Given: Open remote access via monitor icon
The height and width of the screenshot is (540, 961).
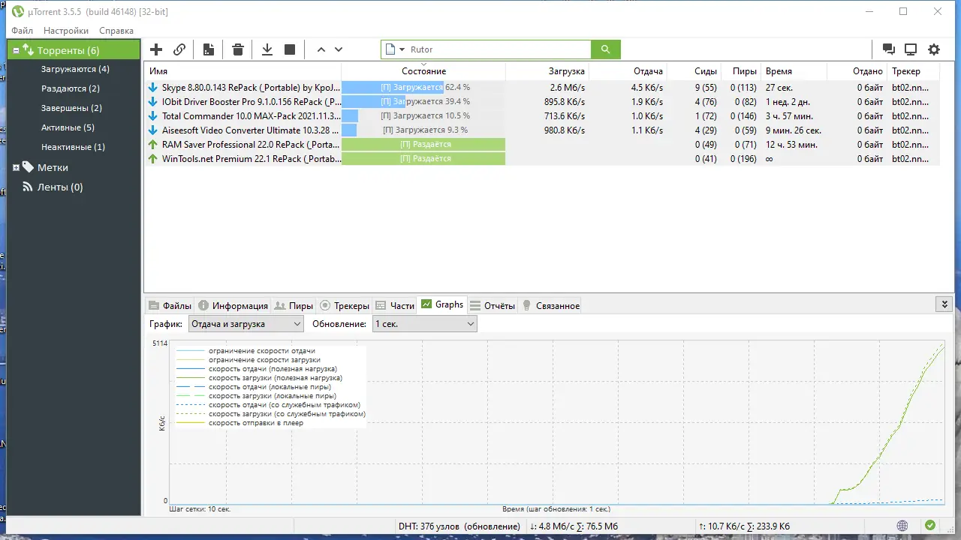Looking at the screenshot, I should [911, 48].
